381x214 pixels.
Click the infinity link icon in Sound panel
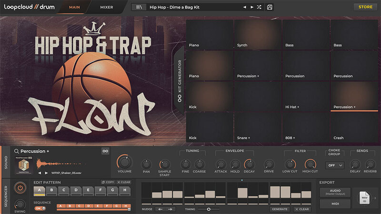tap(105, 151)
